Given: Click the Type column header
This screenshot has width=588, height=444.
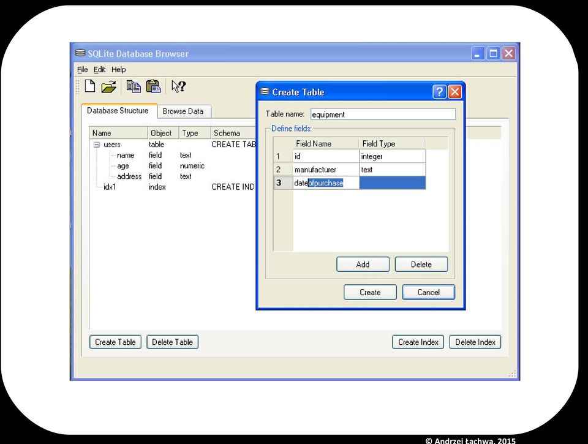Looking at the screenshot, I should 195,133.
